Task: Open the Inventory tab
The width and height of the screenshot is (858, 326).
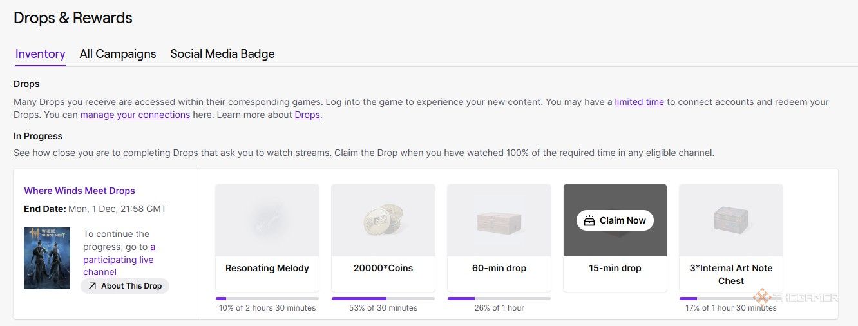Action: [x=40, y=54]
